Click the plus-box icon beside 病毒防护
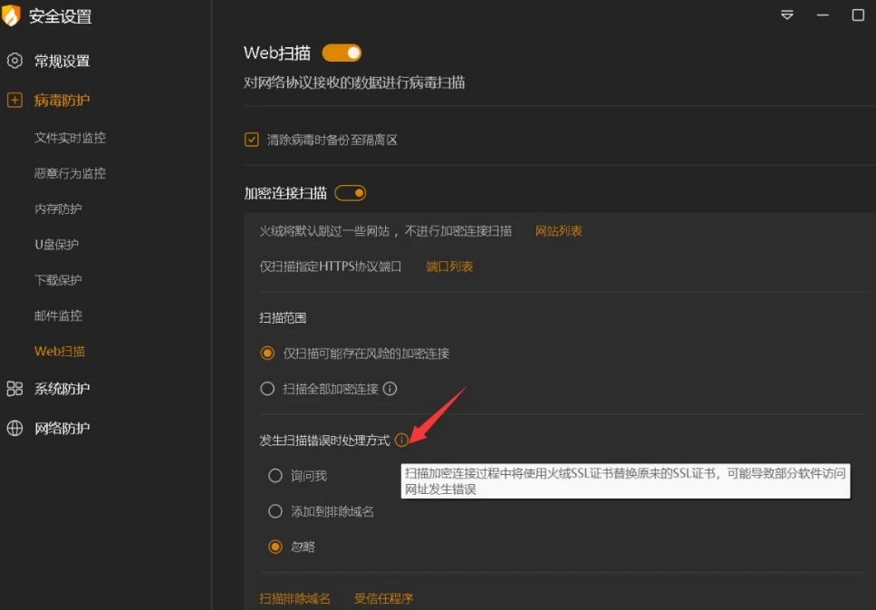Viewport: 876px width, 610px height. pos(14,100)
